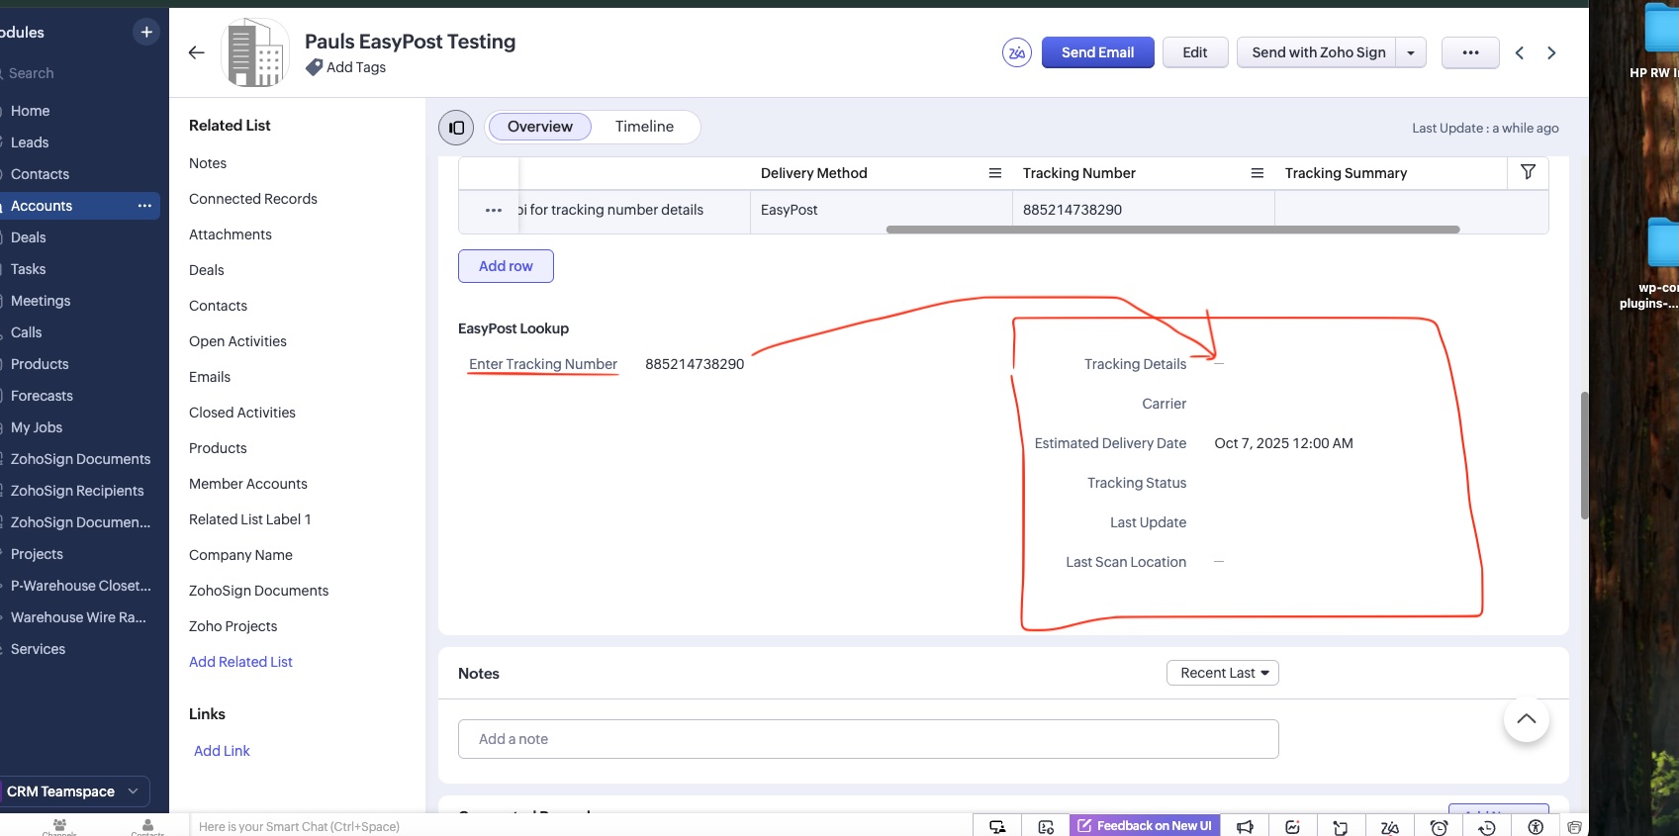The width and height of the screenshot is (1679, 836).
Task: Open the announcements megaphone icon in bottom bar
Action: 1245,826
